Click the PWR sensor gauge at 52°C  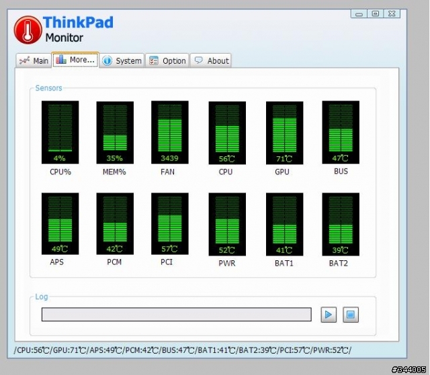pos(227,224)
